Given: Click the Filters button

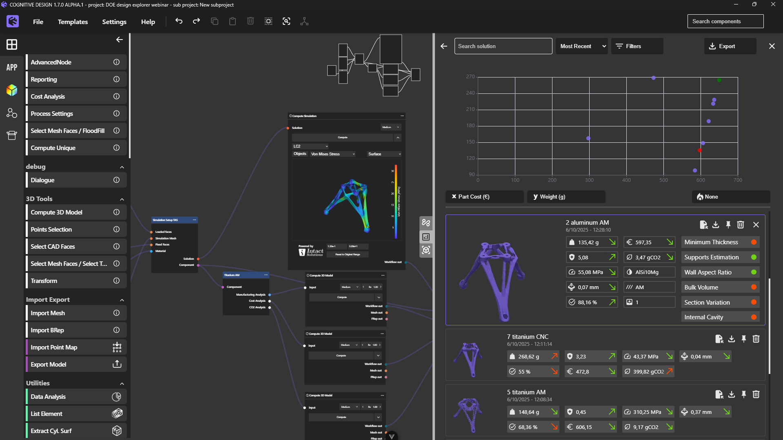Looking at the screenshot, I should point(637,46).
